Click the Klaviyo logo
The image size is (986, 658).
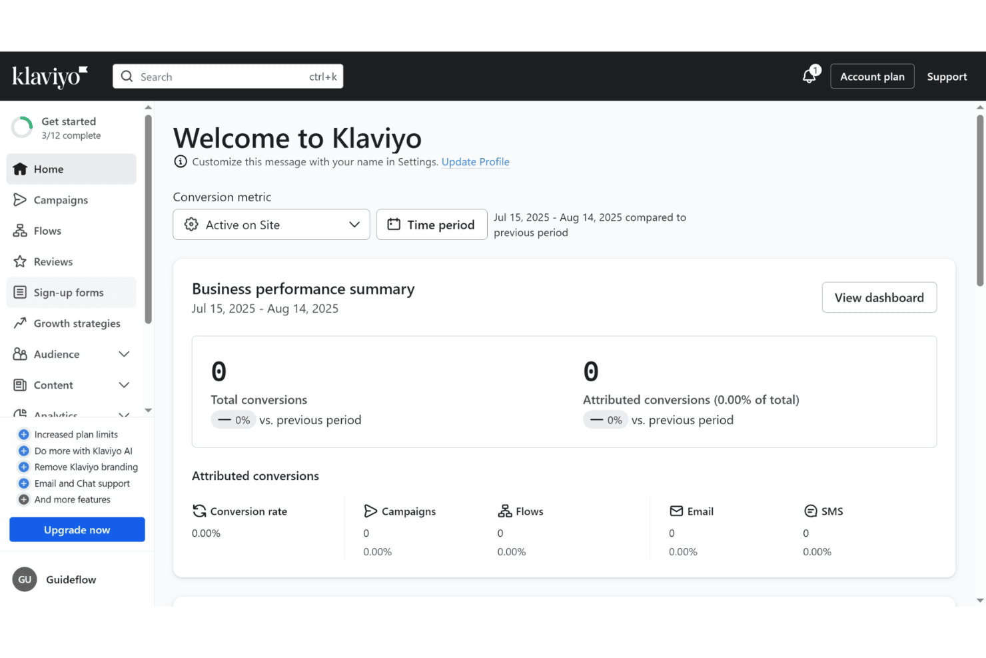pos(50,77)
